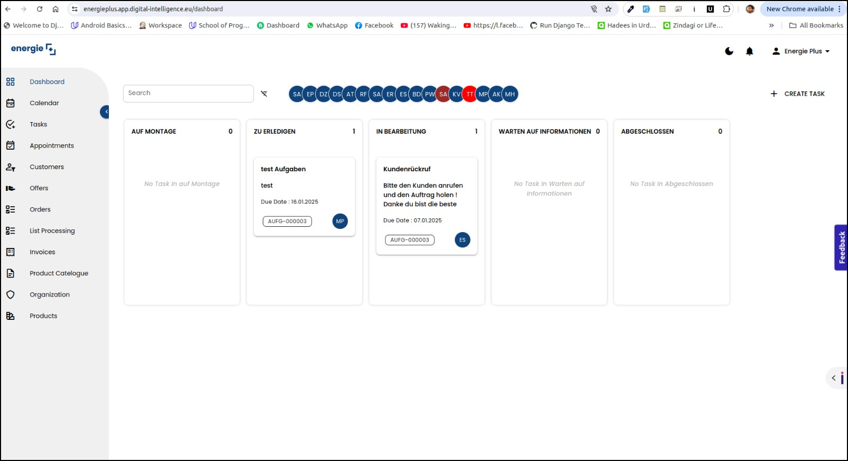Click the Organization shield icon
Screen dimensions: 848x461
click(x=11, y=294)
